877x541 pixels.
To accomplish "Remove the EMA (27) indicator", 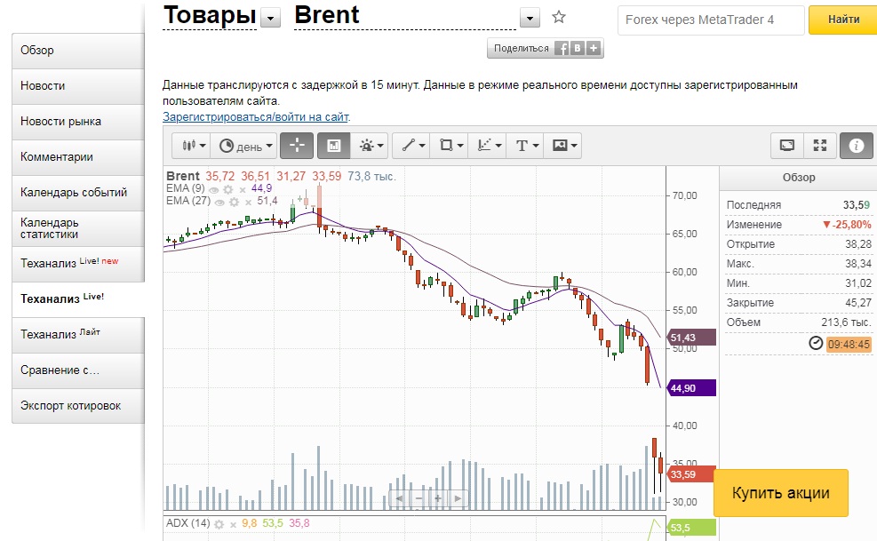I will pos(248,202).
